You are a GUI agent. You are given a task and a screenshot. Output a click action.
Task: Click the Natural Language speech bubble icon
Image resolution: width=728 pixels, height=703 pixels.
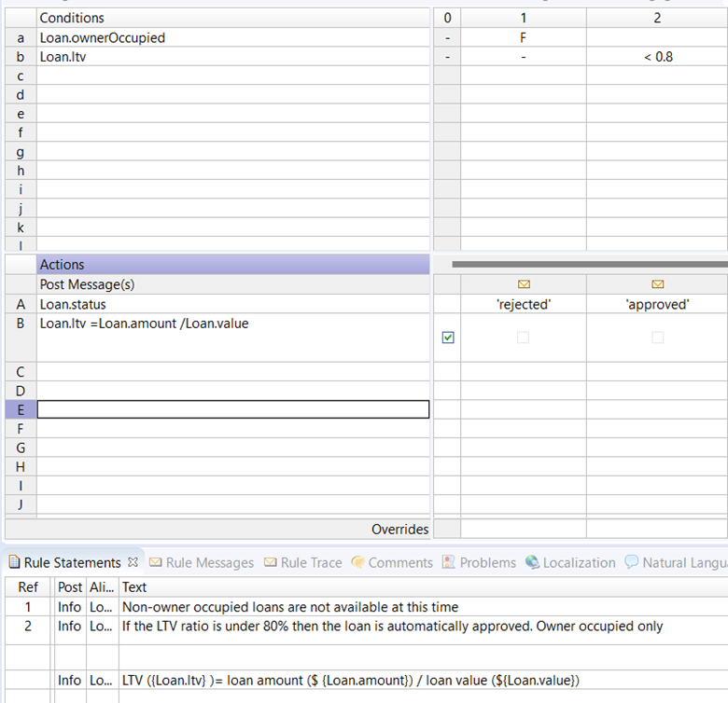[x=632, y=562]
